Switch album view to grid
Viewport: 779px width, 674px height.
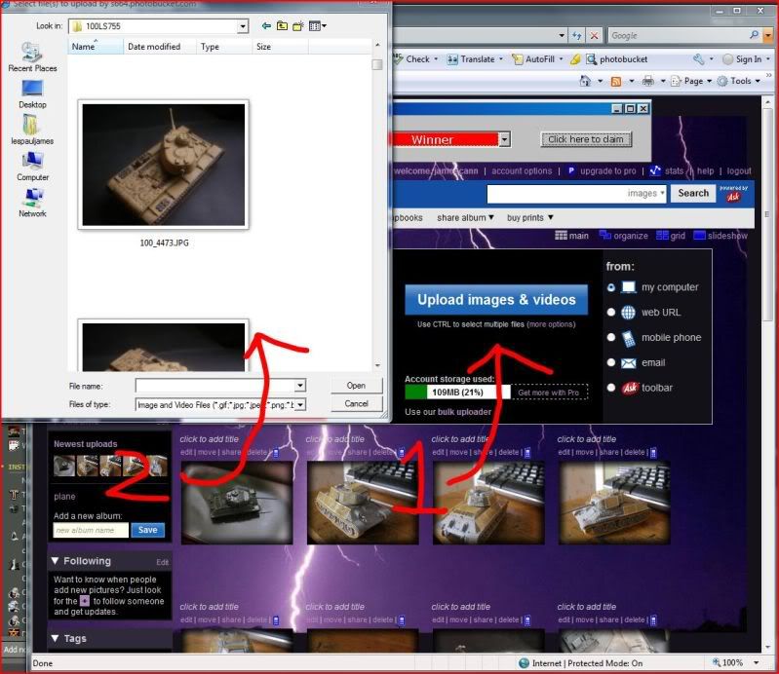pyautogui.click(x=670, y=236)
